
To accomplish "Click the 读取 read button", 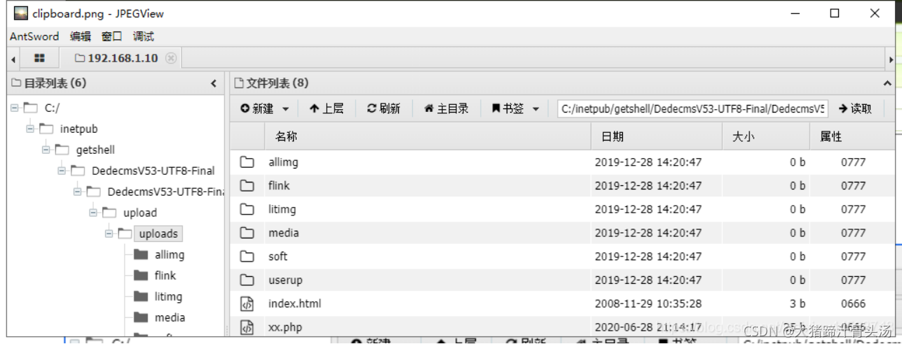I will point(855,108).
